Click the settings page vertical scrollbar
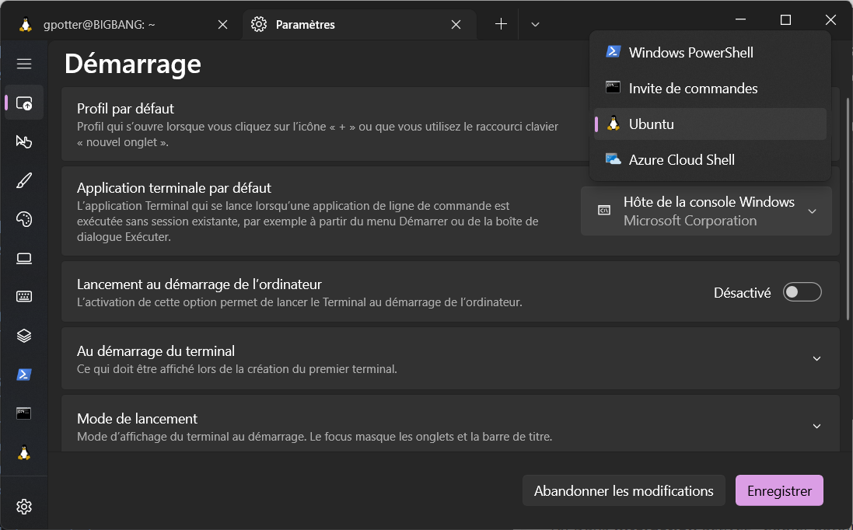 click(848, 209)
